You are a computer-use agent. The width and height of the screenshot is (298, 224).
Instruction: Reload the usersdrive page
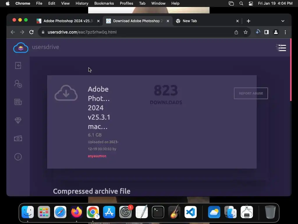[x=31, y=32]
